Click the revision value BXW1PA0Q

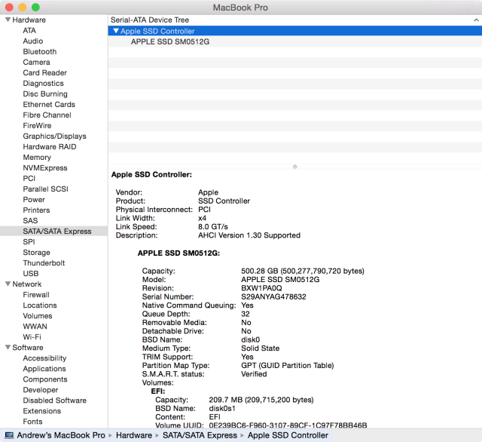(x=261, y=288)
